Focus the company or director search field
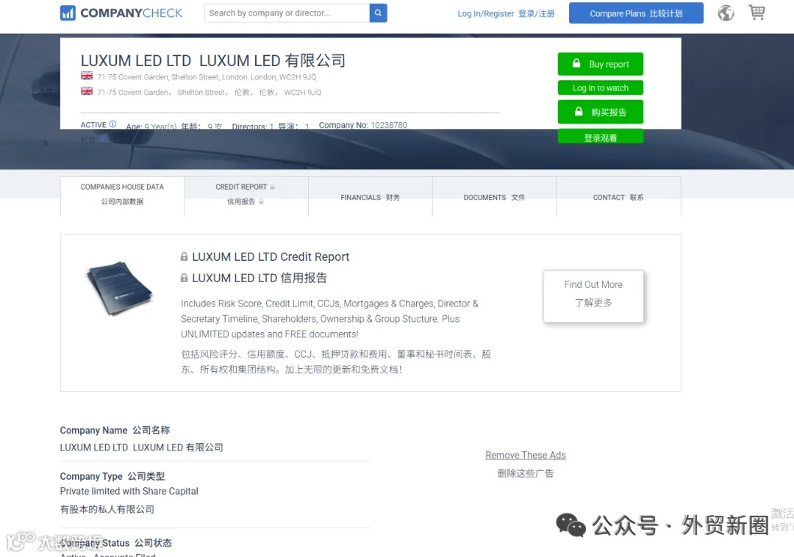Viewport: 794px width, 557px height. pyautogui.click(x=287, y=13)
